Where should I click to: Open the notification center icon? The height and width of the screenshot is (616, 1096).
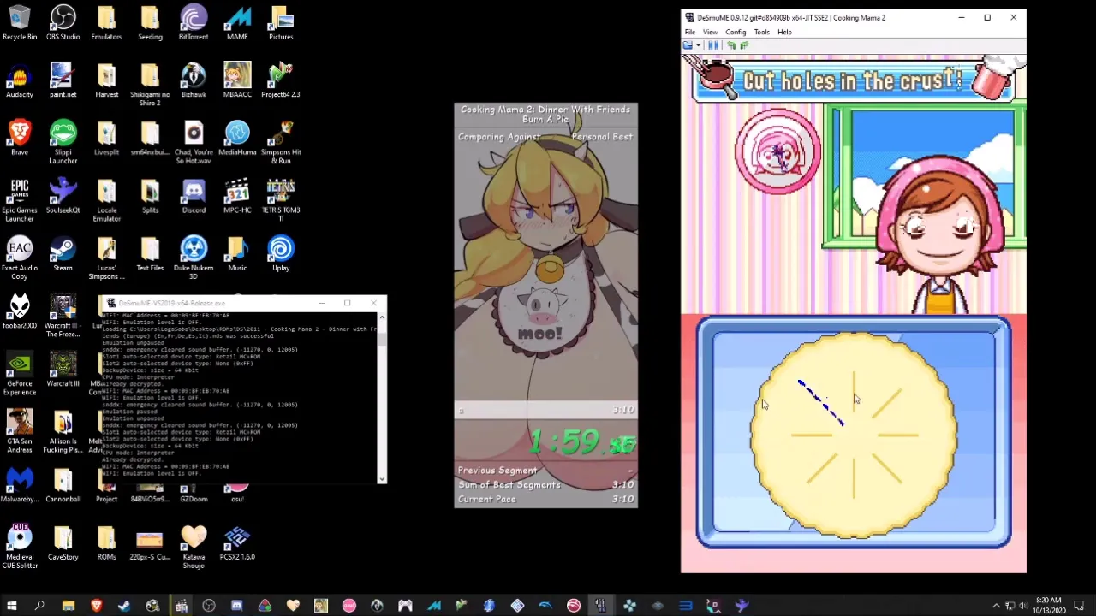(x=1079, y=606)
